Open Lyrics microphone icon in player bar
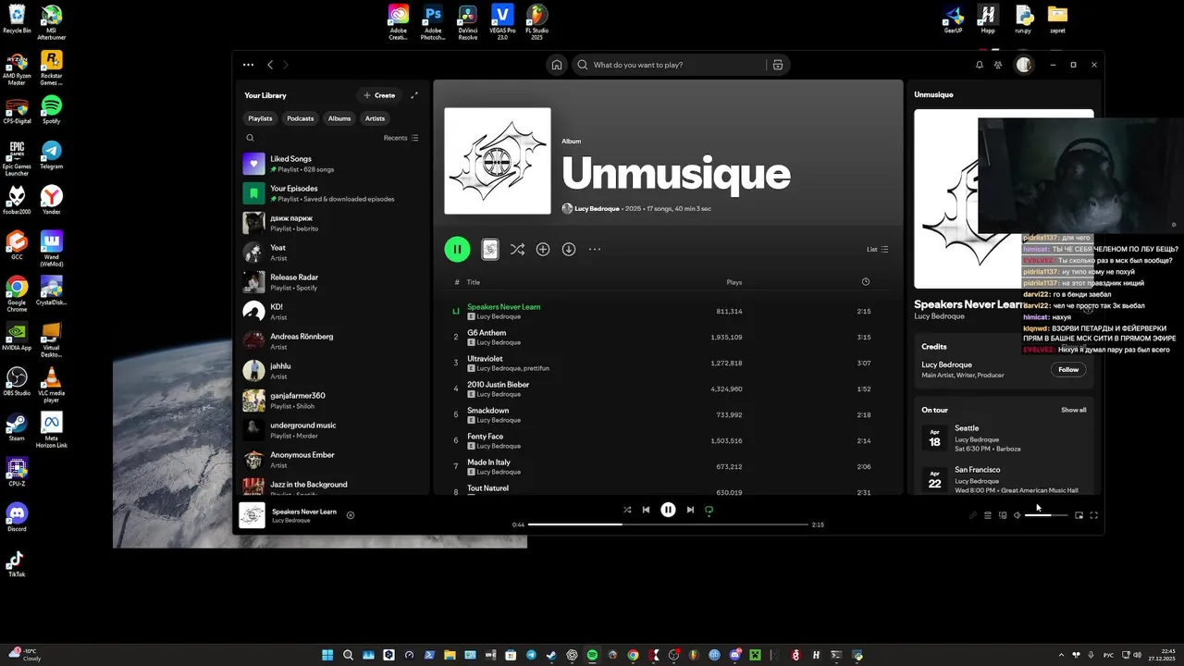The image size is (1184, 666). pyautogui.click(x=973, y=515)
